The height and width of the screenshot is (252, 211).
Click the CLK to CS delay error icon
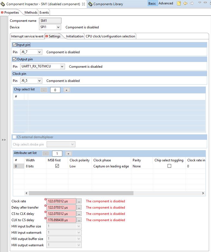coord(45,218)
